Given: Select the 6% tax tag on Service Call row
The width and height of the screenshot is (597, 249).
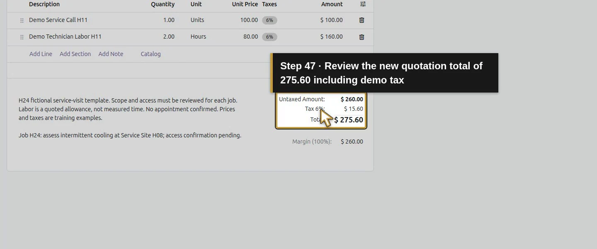Looking at the screenshot, I should click(269, 20).
